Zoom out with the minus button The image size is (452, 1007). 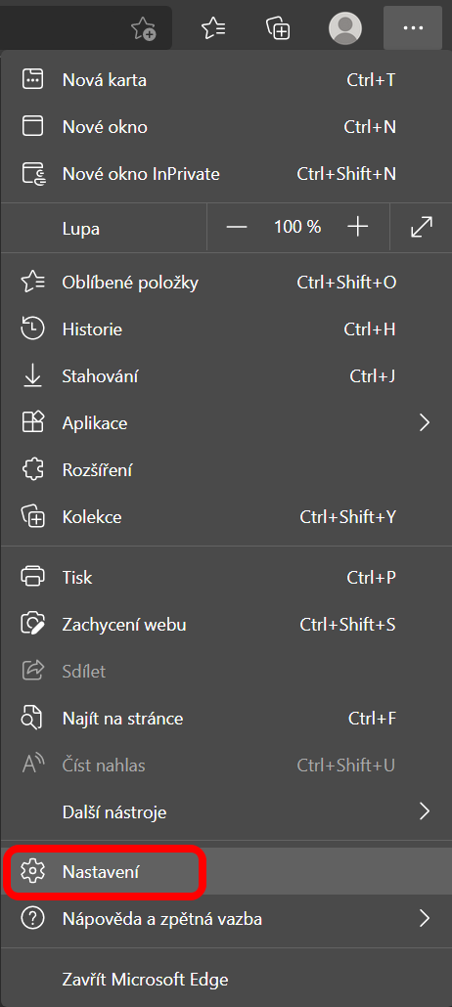[237, 227]
